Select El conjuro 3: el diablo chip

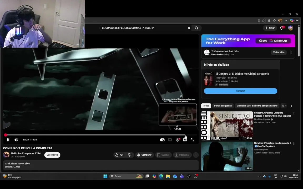257,106
